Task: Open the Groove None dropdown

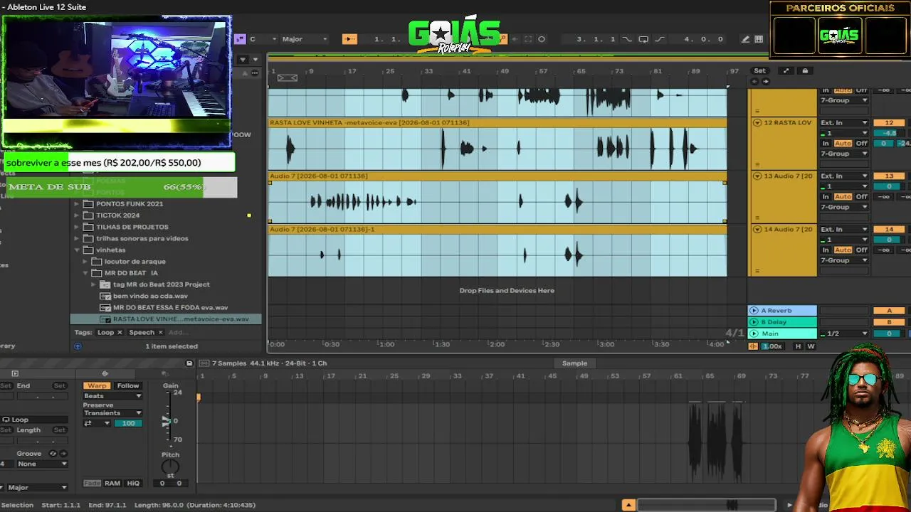Action: tap(43, 464)
